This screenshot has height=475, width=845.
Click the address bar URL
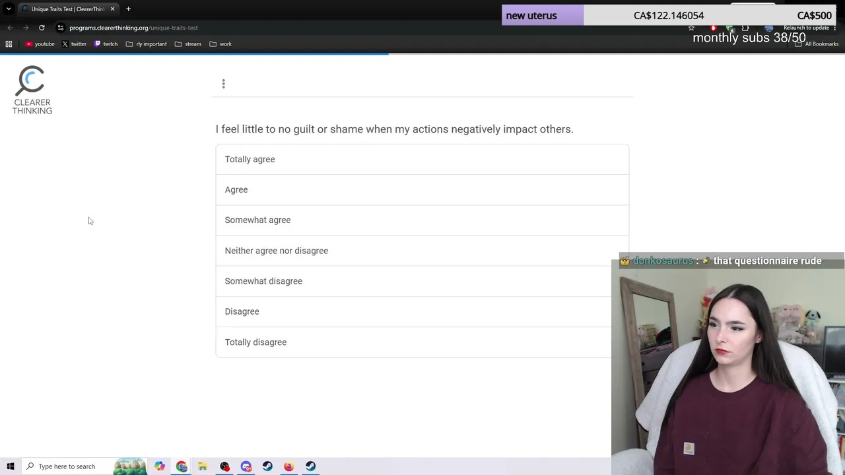coord(133,28)
